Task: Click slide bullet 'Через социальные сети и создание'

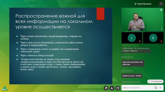Action: [x=49, y=50]
